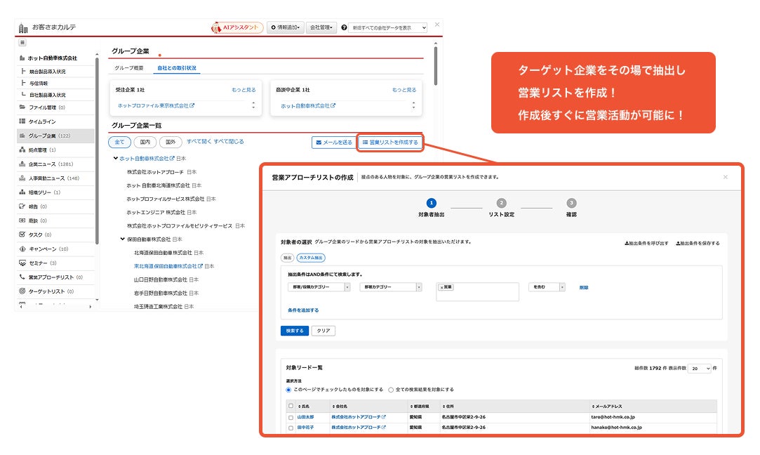Click external-link icon next to ホットプロファイル東京株式会社
Image resolution: width=760 pixels, height=455 pixels.
(x=192, y=105)
